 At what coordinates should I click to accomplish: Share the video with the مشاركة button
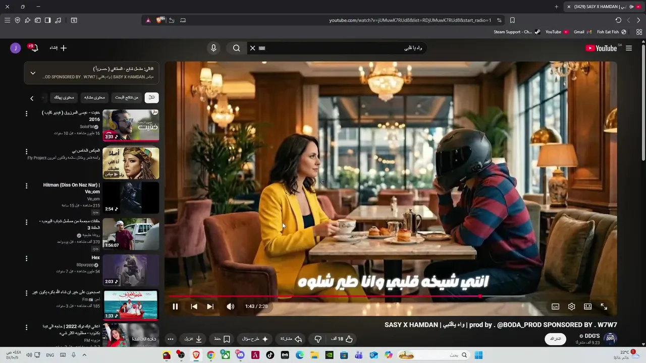pyautogui.click(x=291, y=339)
